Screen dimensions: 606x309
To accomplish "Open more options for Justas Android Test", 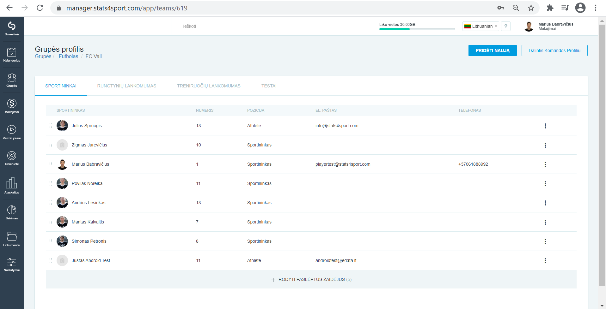I will point(545,261).
